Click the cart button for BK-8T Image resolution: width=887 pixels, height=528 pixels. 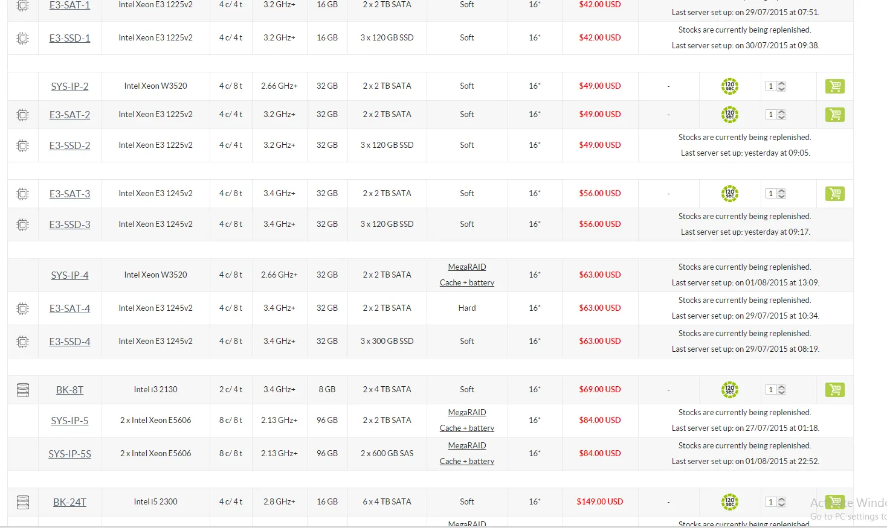[x=834, y=390]
